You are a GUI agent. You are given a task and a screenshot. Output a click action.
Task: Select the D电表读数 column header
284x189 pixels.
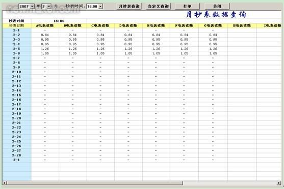tap(128, 25)
